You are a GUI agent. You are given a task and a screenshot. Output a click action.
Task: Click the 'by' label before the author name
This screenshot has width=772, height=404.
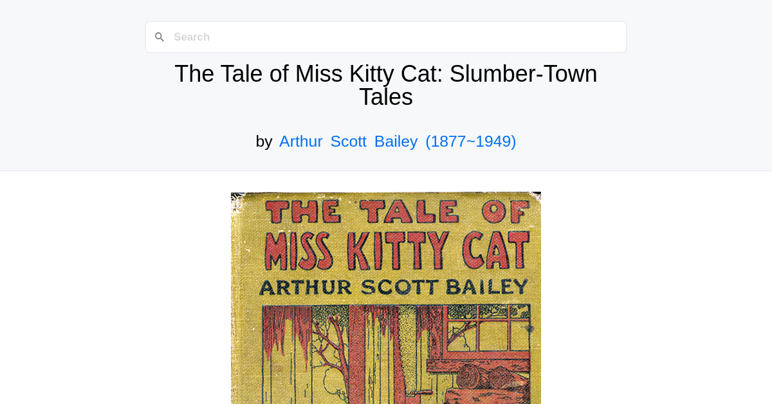point(264,141)
